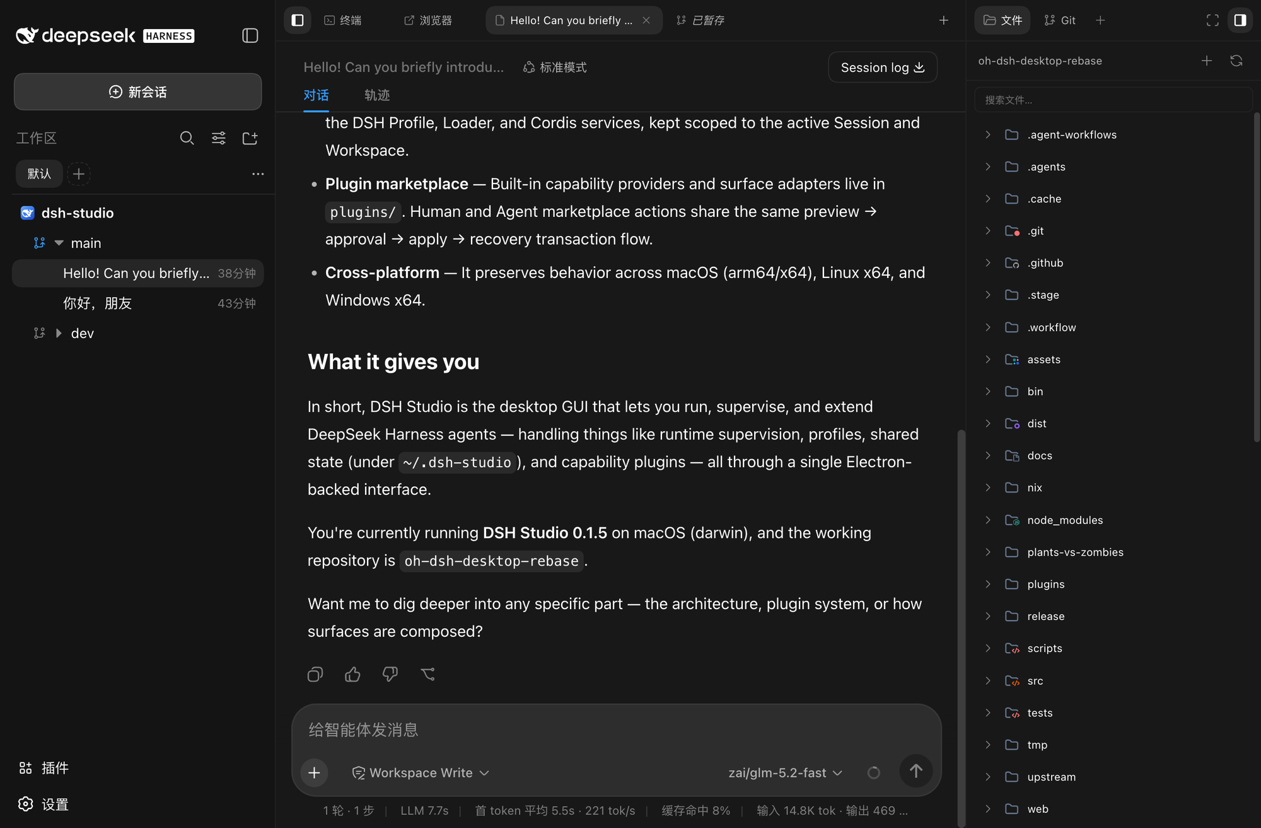Download the Session log
This screenshot has width=1261, height=828.
(x=883, y=67)
